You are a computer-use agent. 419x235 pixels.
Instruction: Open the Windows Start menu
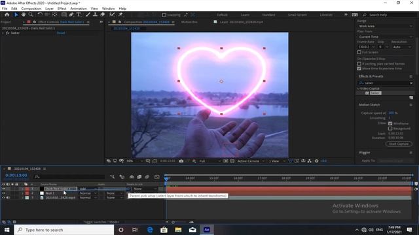point(7,230)
